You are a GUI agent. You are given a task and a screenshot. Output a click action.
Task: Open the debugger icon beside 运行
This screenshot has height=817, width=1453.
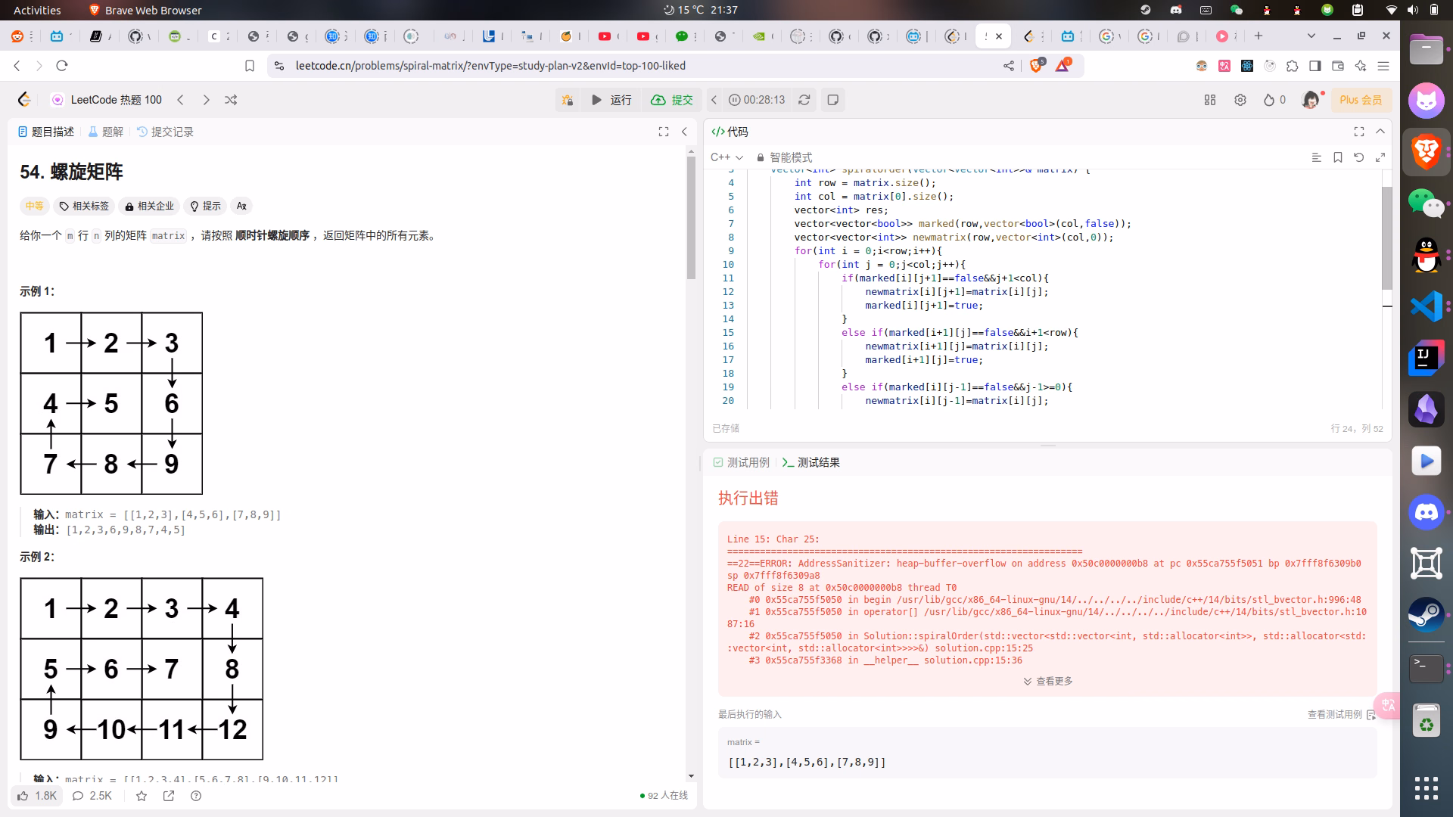click(x=568, y=100)
